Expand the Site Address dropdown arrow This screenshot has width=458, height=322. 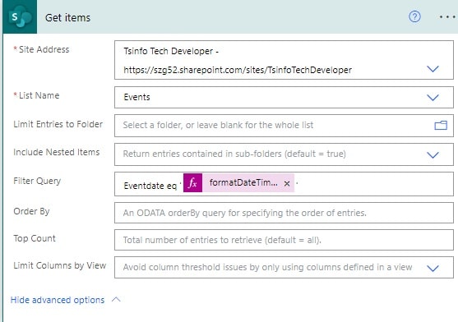click(433, 69)
